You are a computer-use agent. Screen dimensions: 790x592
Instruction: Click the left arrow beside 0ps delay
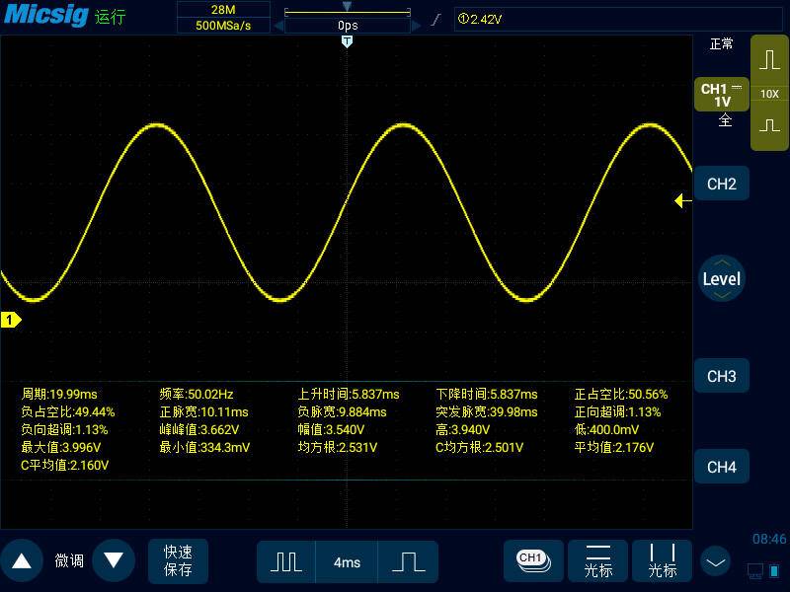[x=278, y=26]
